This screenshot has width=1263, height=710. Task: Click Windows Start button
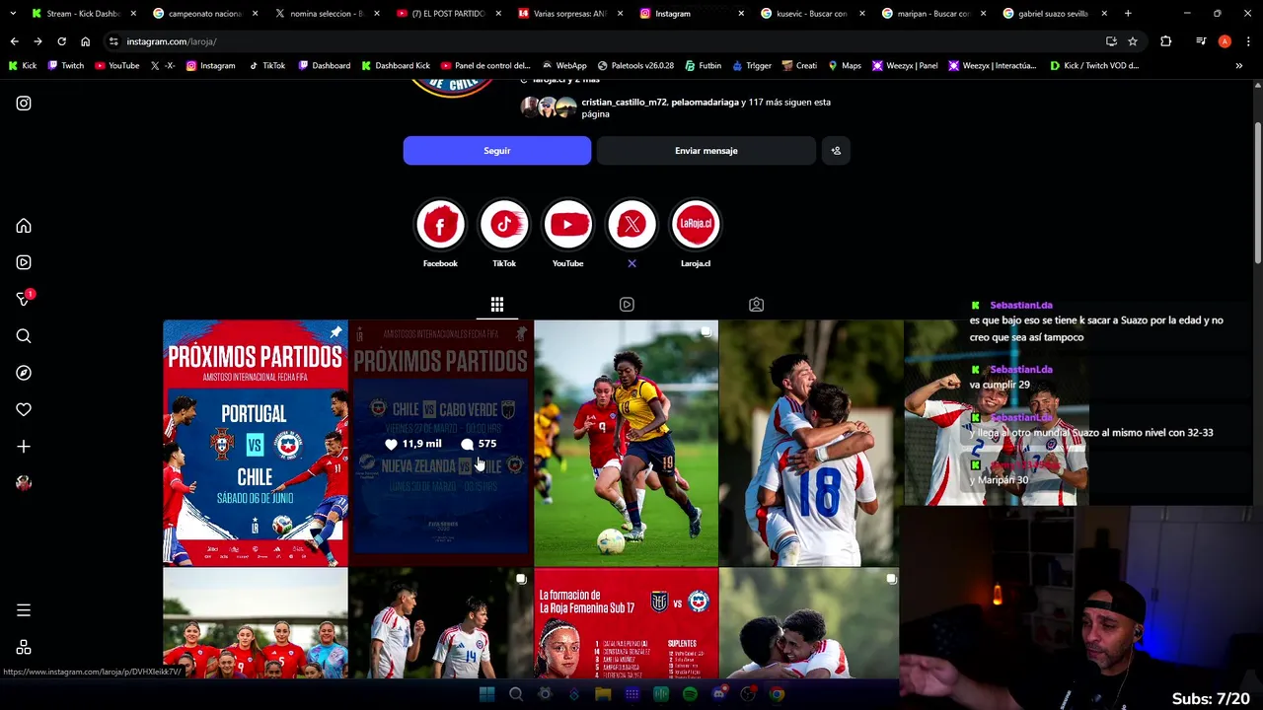tap(486, 694)
